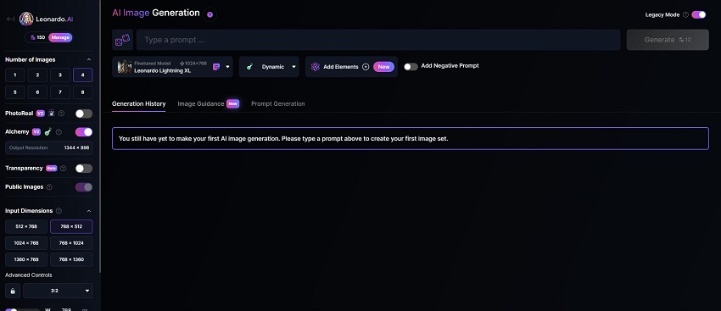Select the 768 × 1024 dimension

pos(71,243)
